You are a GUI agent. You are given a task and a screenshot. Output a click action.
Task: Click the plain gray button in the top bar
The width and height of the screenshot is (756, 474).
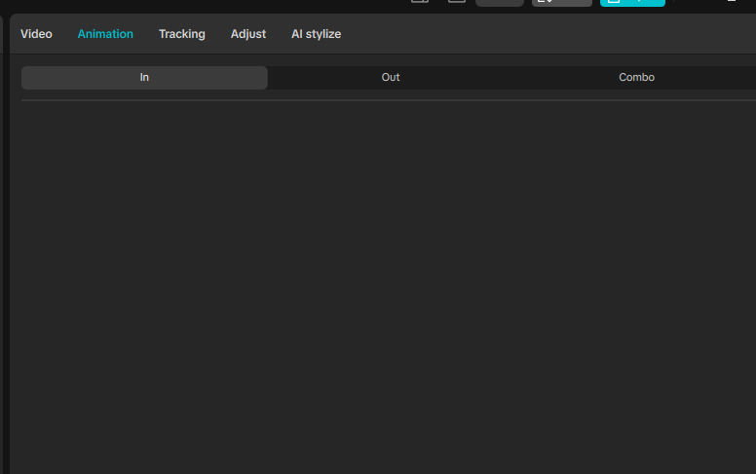pyautogui.click(x=499, y=2)
